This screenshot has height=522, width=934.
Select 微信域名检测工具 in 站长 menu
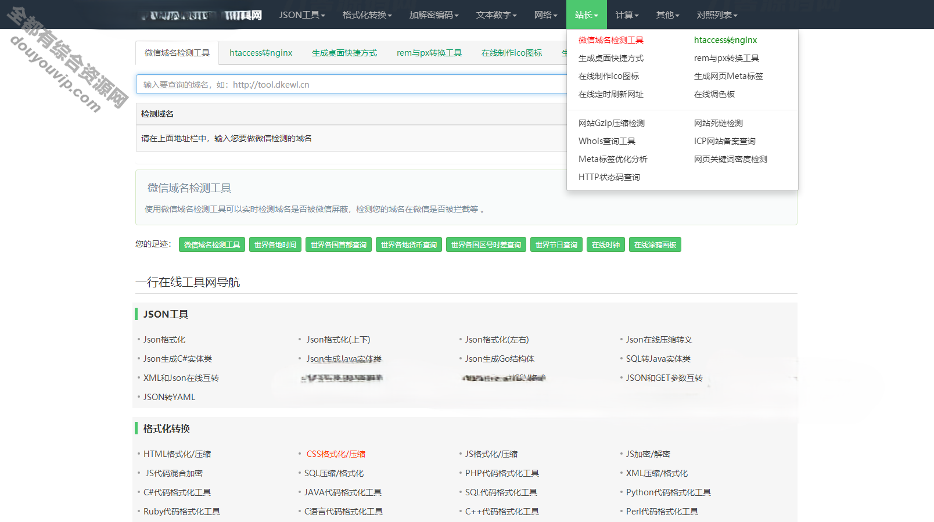(611, 40)
